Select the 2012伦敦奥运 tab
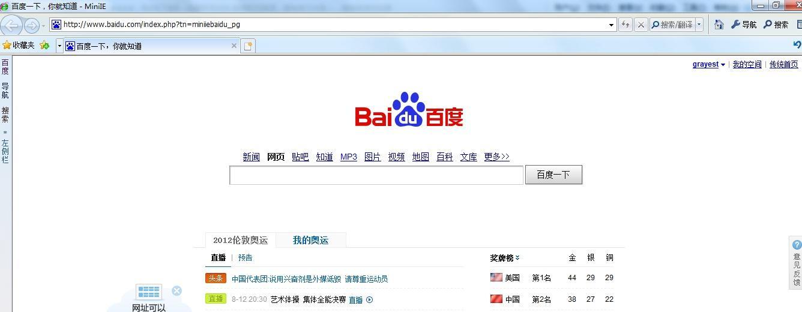Viewport: 802px width, 312px height. click(x=240, y=240)
